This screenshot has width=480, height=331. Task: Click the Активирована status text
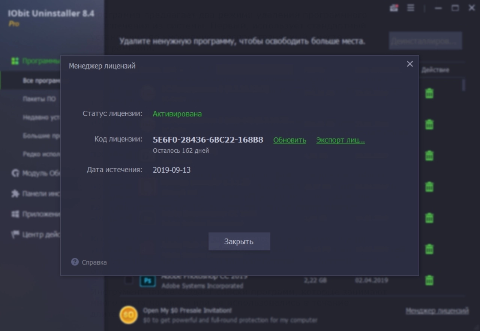(x=177, y=114)
